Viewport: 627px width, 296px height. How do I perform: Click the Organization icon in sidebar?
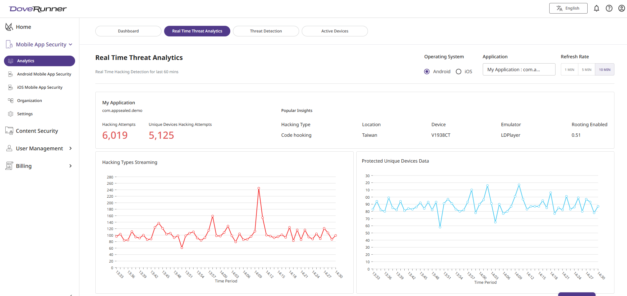(11, 101)
